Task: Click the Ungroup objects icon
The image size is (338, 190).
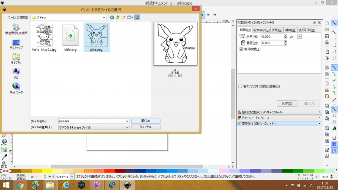Action: click(x=327, y=157)
